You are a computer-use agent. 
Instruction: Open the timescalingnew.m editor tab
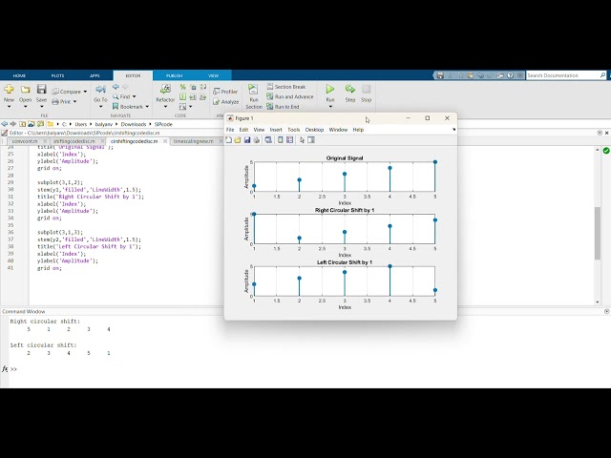click(193, 141)
